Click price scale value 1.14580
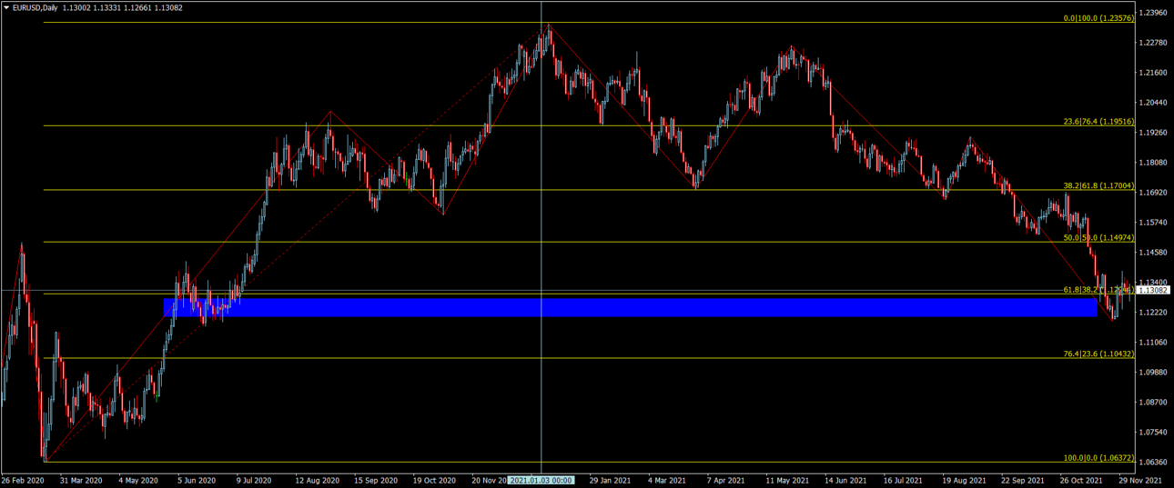Screen dimensions: 1174x488 click(1154, 253)
